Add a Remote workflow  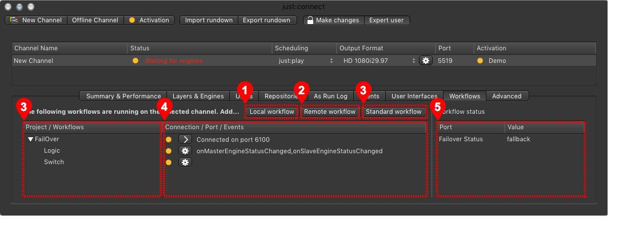pyautogui.click(x=330, y=111)
